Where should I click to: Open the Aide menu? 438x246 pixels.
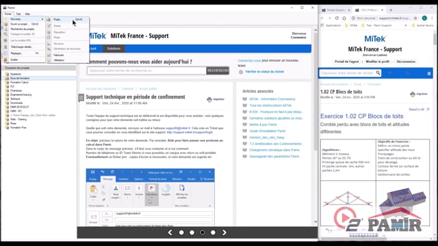[27, 14]
